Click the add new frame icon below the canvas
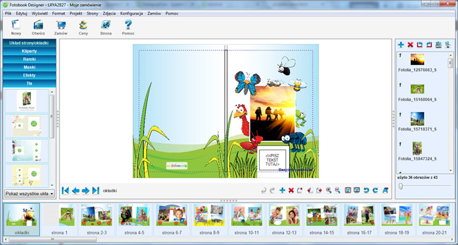This screenshot has width=458, height=245. click(x=300, y=191)
